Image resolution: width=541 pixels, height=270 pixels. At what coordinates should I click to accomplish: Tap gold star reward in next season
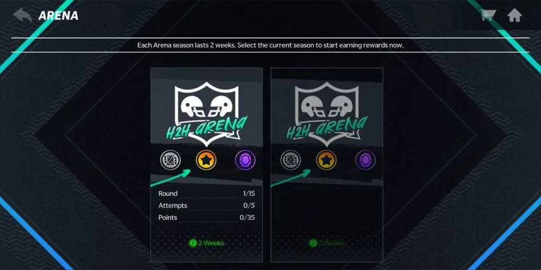click(x=327, y=160)
